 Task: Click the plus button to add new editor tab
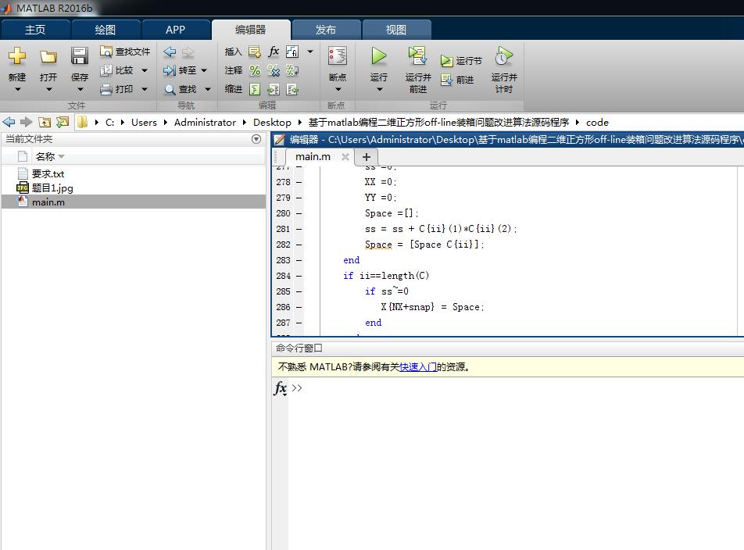point(367,157)
